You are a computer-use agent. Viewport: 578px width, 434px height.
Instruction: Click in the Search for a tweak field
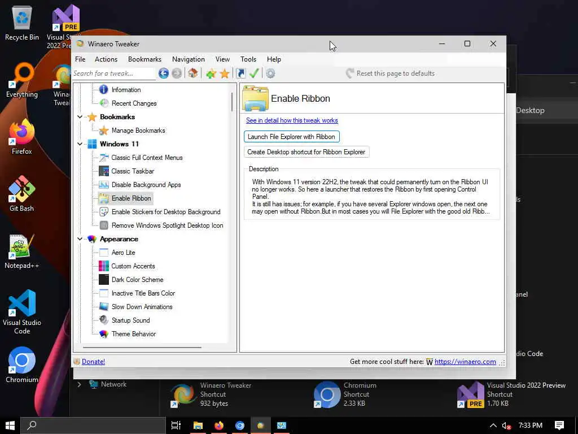(x=114, y=73)
